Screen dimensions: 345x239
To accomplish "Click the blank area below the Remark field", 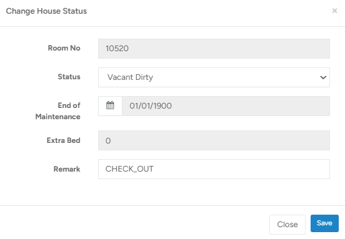I will (214, 192).
